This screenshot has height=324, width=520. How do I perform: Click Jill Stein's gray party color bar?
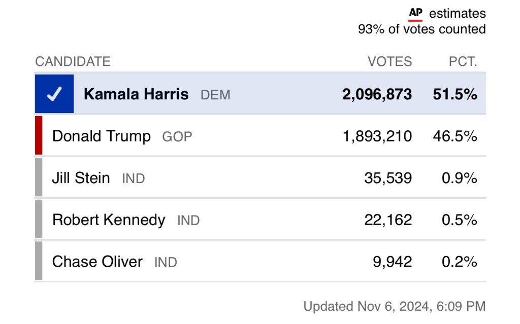39,177
